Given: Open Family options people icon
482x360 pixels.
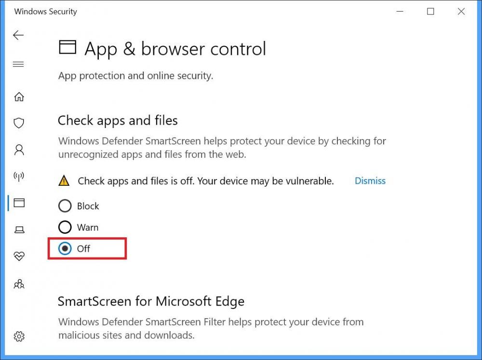Looking at the screenshot, I should (x=19, y=284).
